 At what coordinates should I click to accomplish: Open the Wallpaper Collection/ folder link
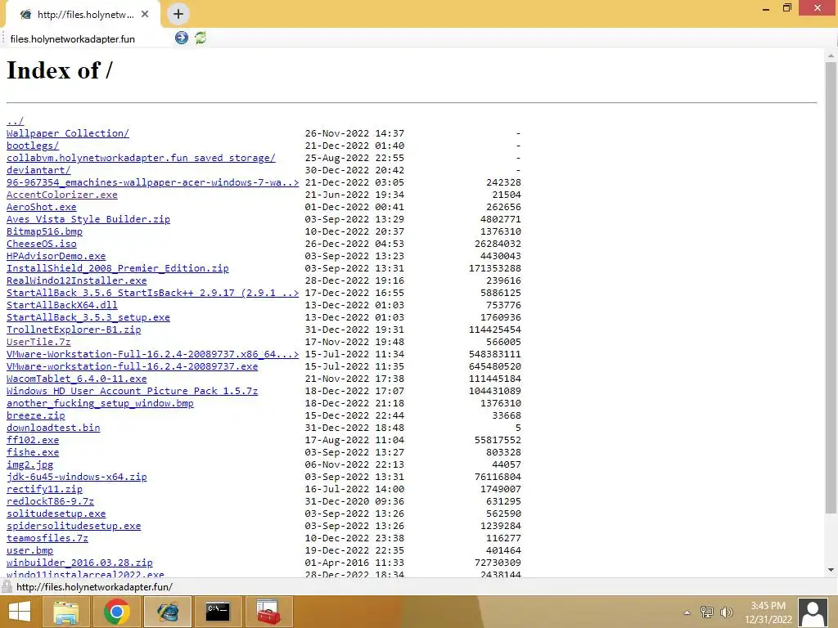(68, 133)
